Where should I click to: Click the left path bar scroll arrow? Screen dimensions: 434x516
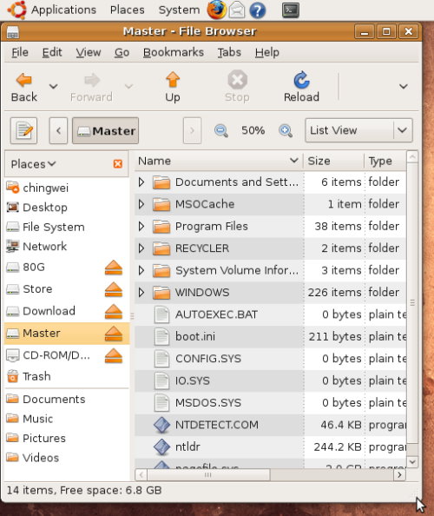(58, 130)
